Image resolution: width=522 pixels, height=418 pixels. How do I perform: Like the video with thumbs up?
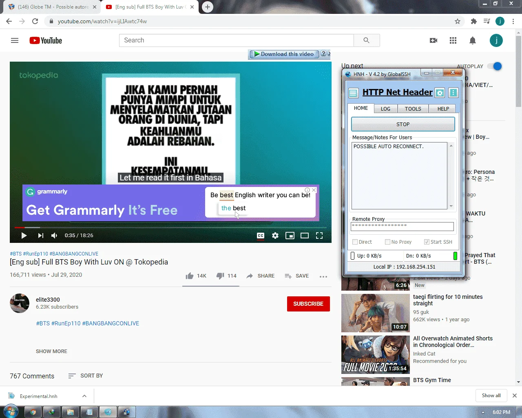[196, 276]
